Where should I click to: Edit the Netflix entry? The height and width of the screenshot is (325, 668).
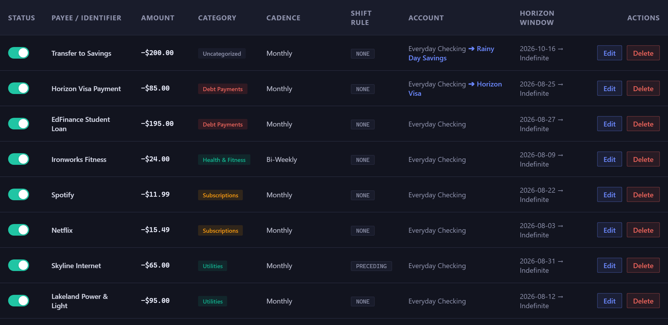(609, 230)
